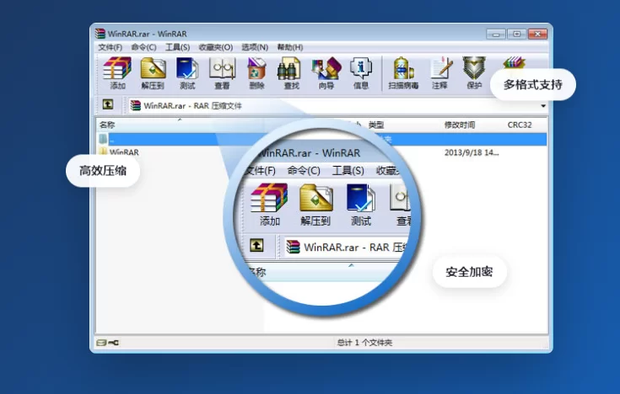The width and height of the screenshot is (620, 394).
Task: Sort by the 修改时间 column header
Action: pos(459,125)
